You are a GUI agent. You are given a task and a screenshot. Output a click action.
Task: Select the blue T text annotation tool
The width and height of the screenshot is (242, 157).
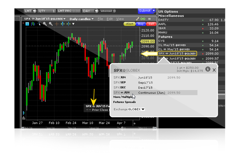(27, 24)
